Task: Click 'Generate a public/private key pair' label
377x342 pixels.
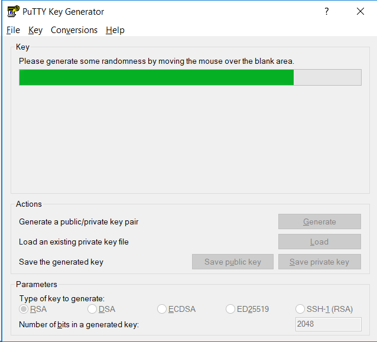Action: tap(79, 222)
